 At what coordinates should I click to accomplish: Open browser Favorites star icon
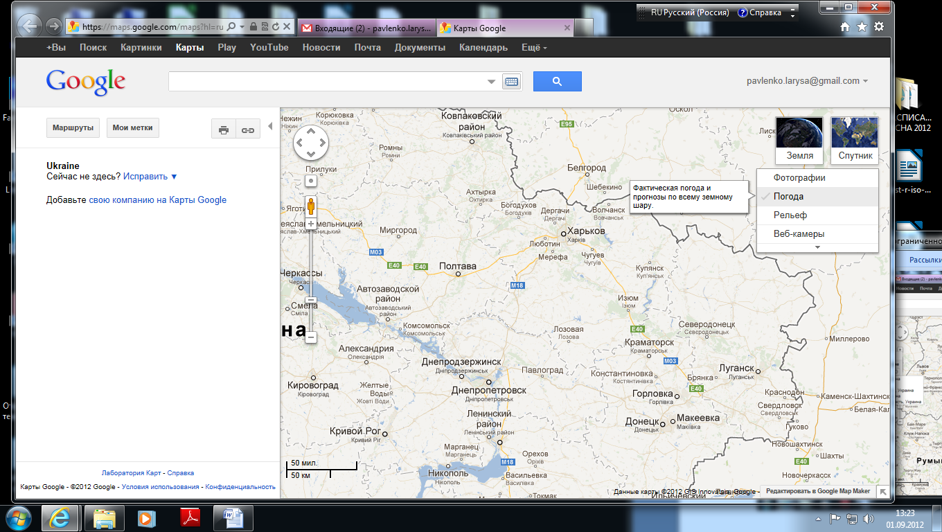pyautogui.click(x=862, y=27)
